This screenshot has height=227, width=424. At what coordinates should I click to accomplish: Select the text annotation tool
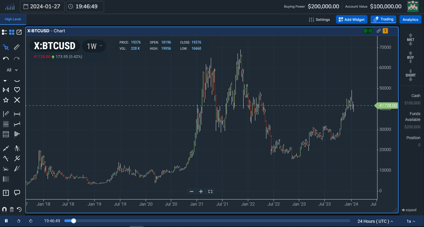click(x=6, y=193)
